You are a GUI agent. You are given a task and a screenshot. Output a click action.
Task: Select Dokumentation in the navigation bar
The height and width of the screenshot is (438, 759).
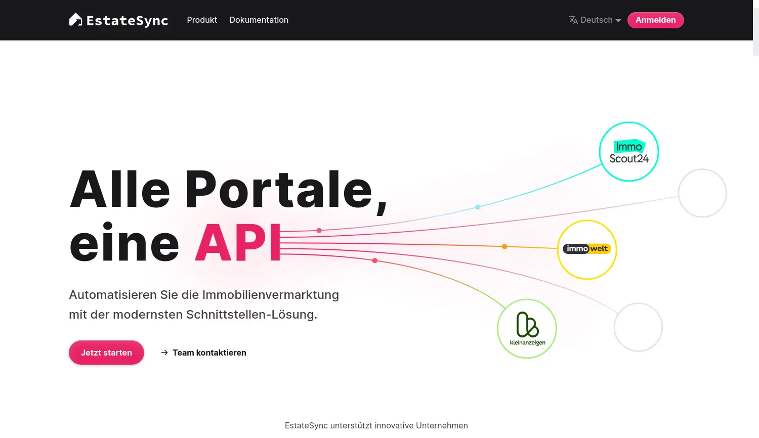[259, 20]
